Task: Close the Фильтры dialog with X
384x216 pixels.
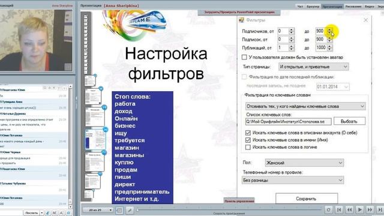Action: coord(365,20)
